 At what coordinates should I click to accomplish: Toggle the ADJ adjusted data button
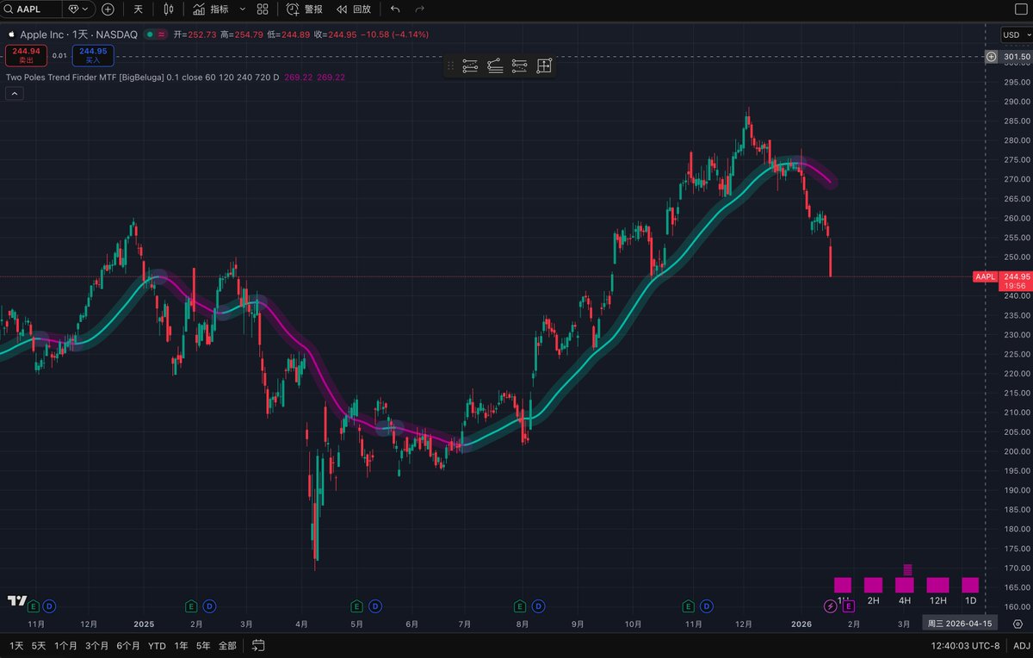click(x=1020, y=645)
